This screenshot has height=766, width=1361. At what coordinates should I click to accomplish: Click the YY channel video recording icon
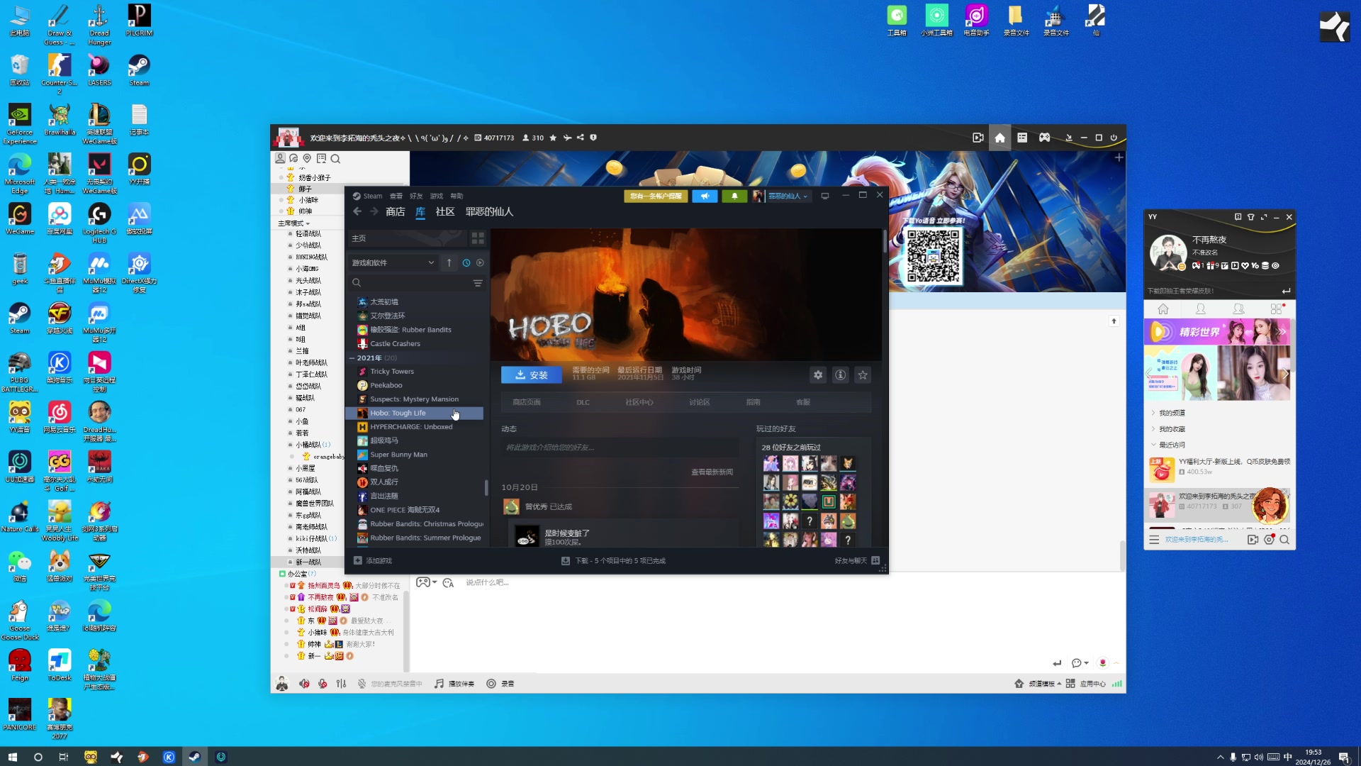(x=978, y=138)
